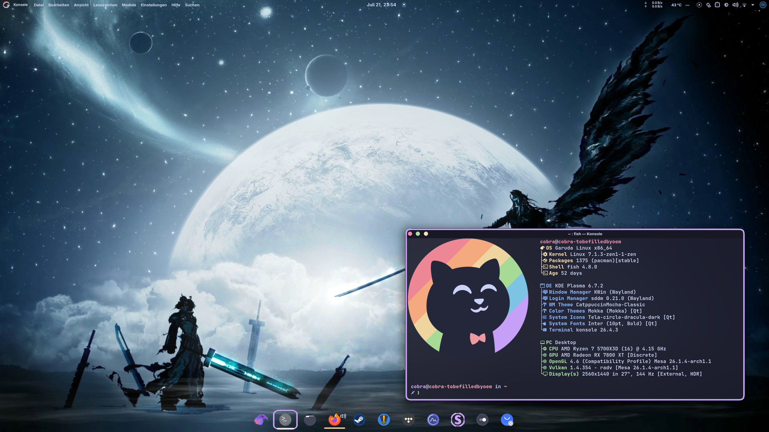Open the Wi-Fi network tray icon
Viewport: 769px width, 432px height.
pyautogui.click(x=744, y=5)
